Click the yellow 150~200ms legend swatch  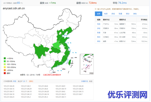coord(5,67)
